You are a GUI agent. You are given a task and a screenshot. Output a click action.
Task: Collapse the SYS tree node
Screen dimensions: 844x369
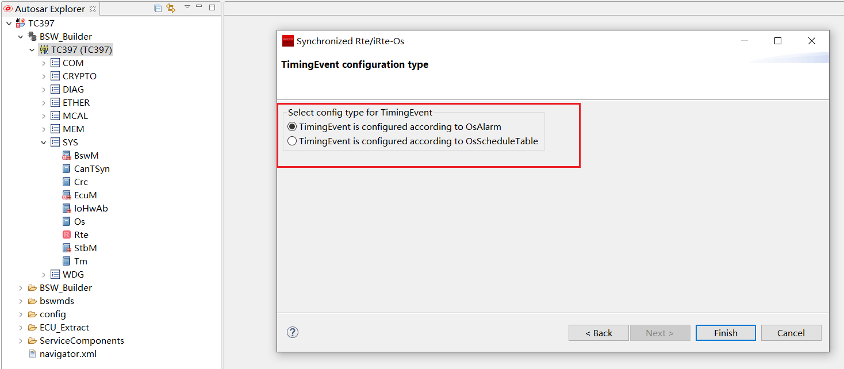click(x=44, y=142)
